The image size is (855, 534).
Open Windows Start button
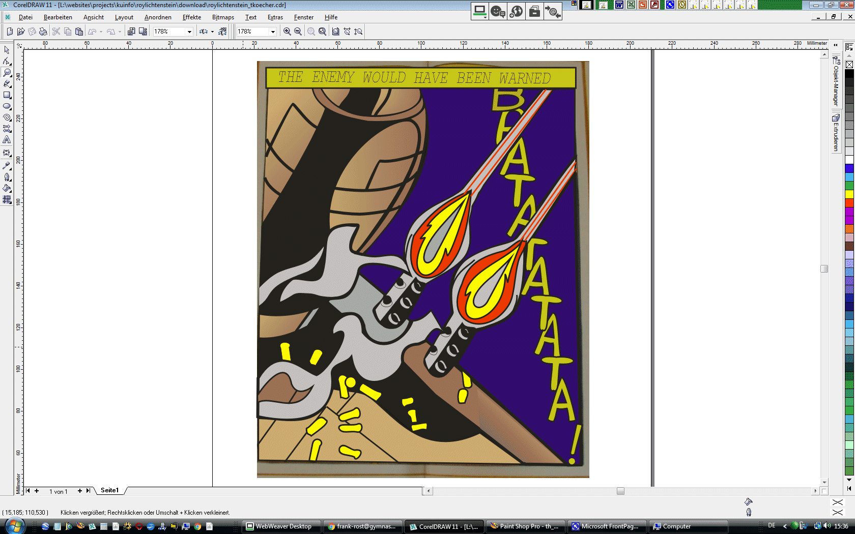pos(14,526)
